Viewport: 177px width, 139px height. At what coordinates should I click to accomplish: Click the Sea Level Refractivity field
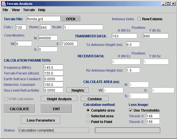(x=53, y=90)
